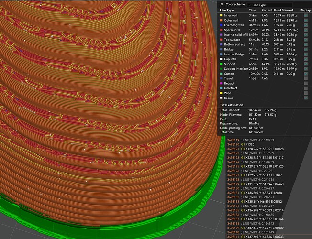Click the Percent column header
This screenshot has width=312, height=239.
click(267, 10)
